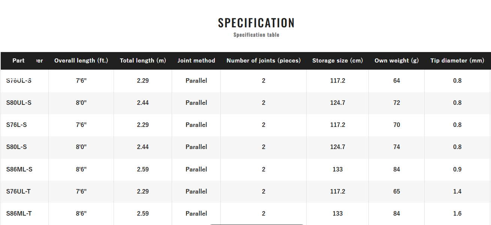Click the S76L-S part number cell
This screenshot has height=225, width=491.
[16, 125]
